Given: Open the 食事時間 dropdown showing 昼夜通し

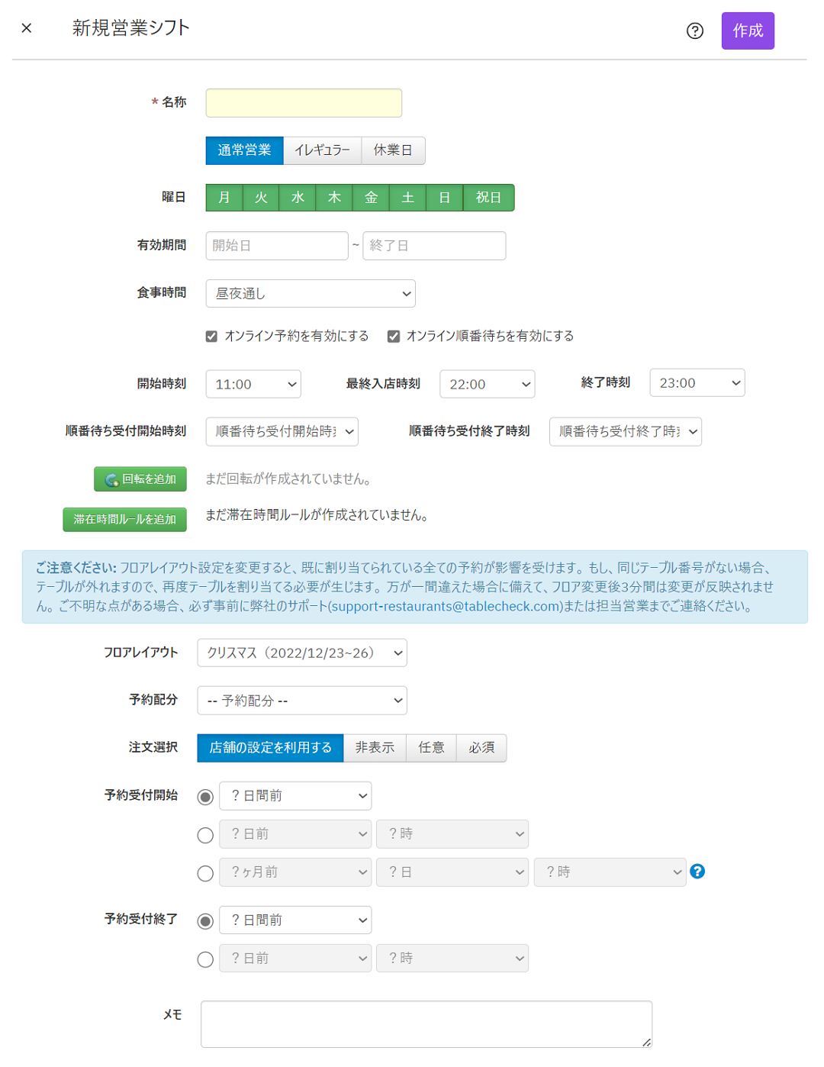Looking at the screenshot, I should [311, 294].
